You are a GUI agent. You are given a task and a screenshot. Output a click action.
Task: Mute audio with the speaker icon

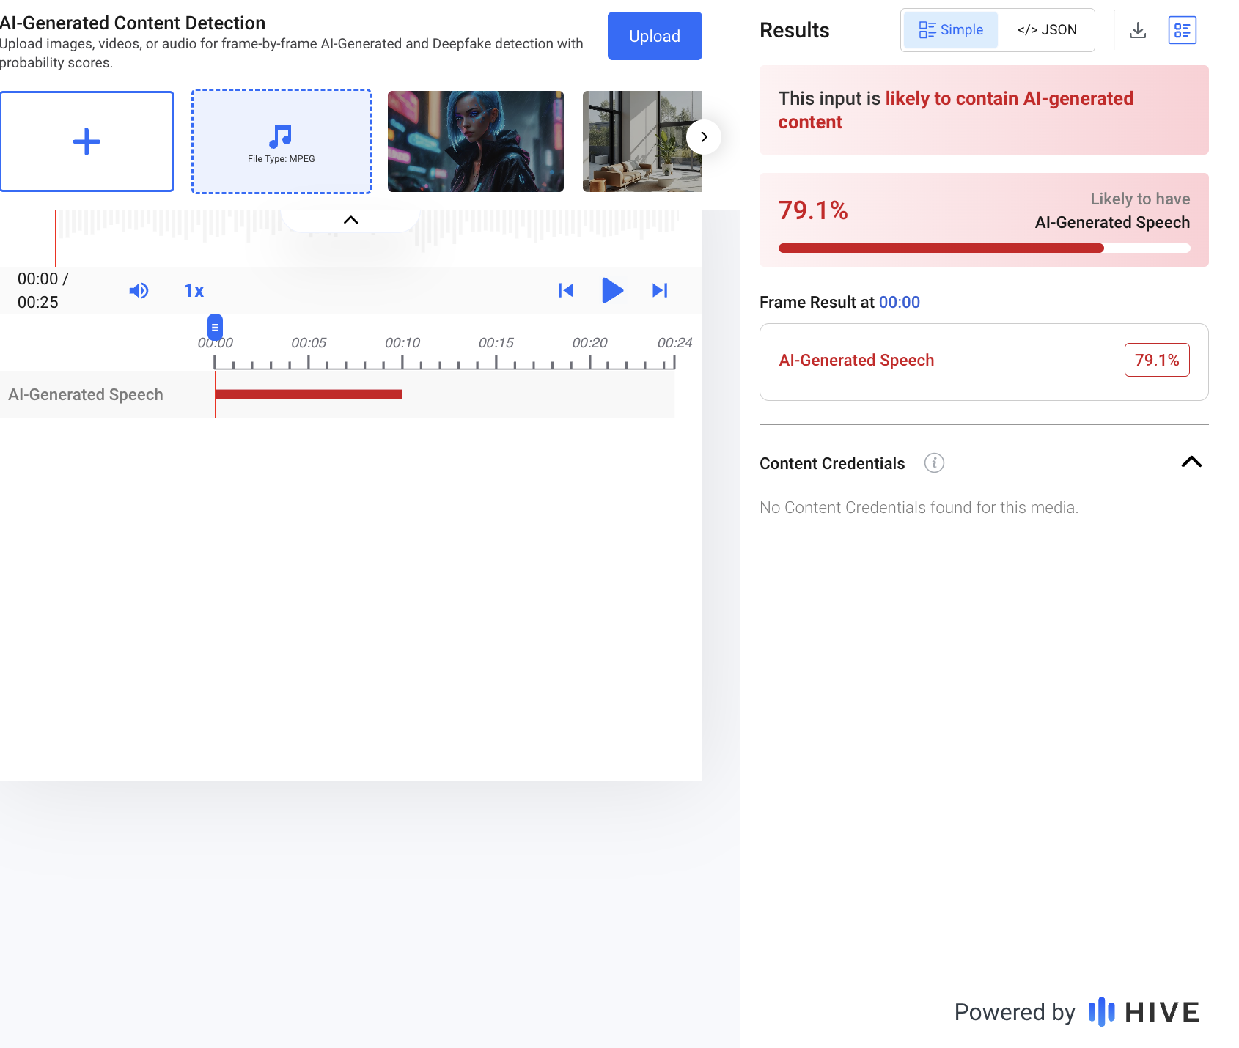click(139, 291)
